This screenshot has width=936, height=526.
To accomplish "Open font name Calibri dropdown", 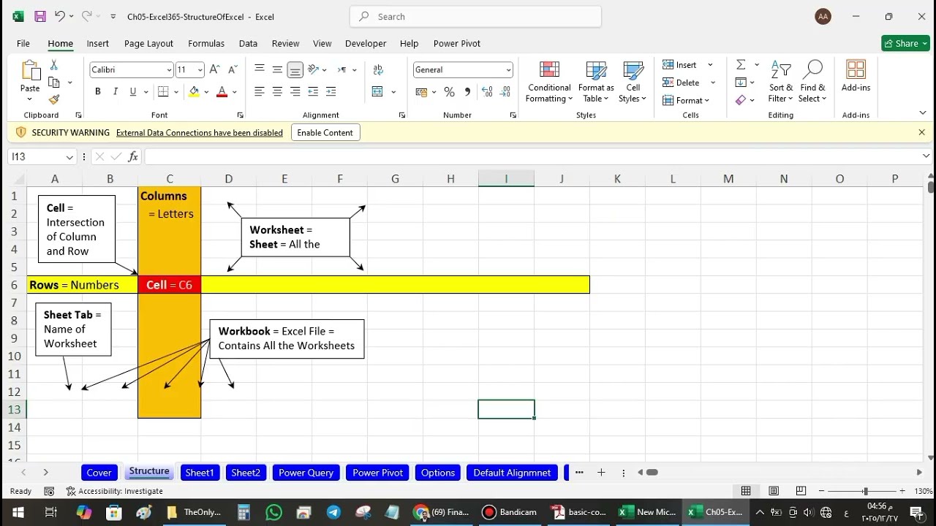I will (x=169, y=70).
